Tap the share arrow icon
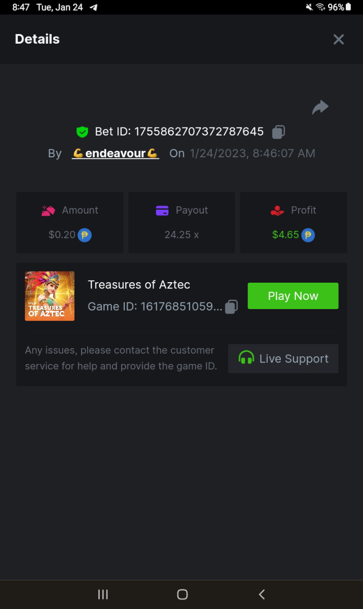This screenshot has width=363, height=609. tap(320, 108)
